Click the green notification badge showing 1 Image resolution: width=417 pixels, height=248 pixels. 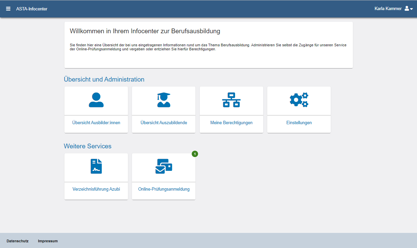[195, 154]
